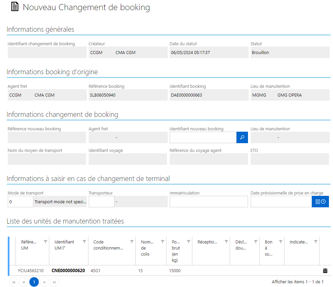
Task: Click the Statut value Brouillon
Action: click(260, 53)
